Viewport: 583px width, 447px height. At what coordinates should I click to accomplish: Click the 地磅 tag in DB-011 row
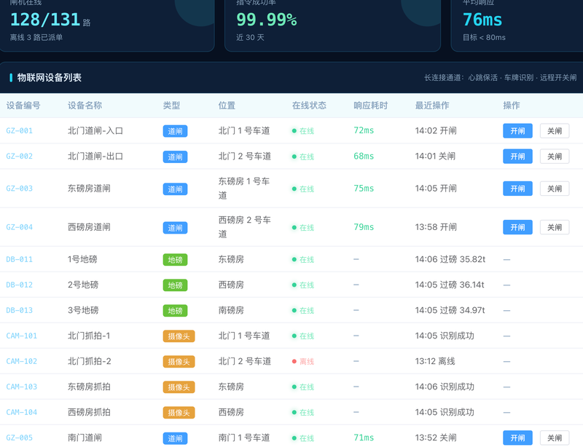pyautogui.click(x=175, y=260)
